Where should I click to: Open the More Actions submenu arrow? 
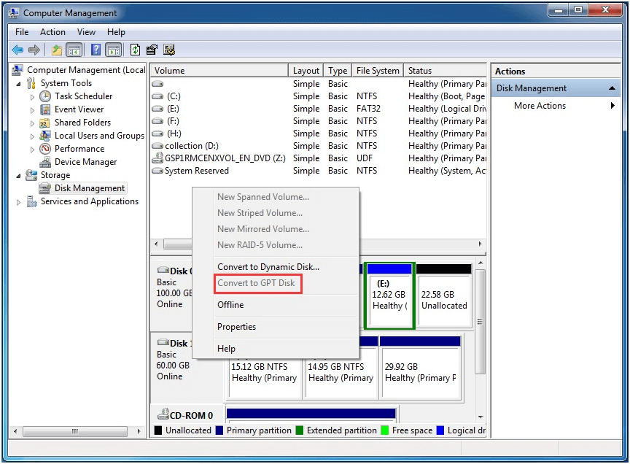pos(612,106)
